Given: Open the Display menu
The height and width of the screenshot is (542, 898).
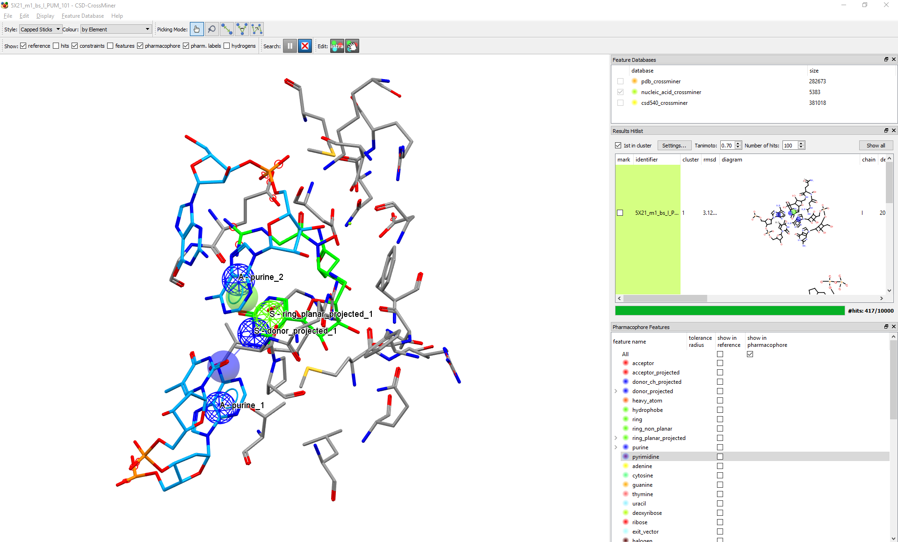Looking at the screenshot, I should [x=45, y=16].
